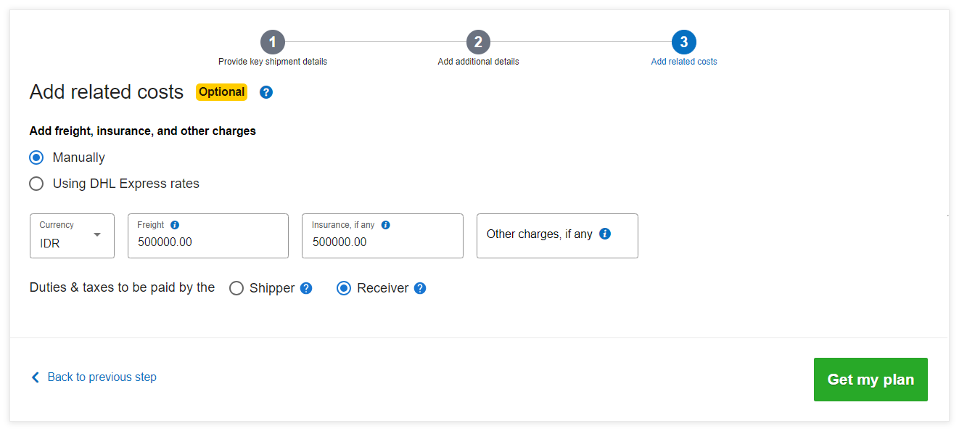The width and height of the screenshot is (967, 434).
Task: Go to step 2 Add additional details
Action: [478, 42]
